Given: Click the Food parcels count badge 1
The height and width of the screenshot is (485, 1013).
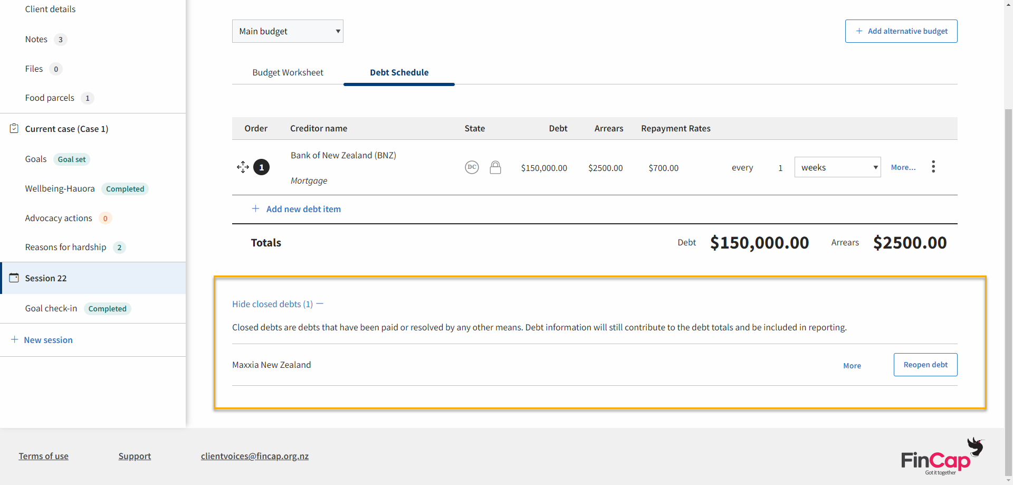Looking at the screenshot, I should click(x=88, y=98).
